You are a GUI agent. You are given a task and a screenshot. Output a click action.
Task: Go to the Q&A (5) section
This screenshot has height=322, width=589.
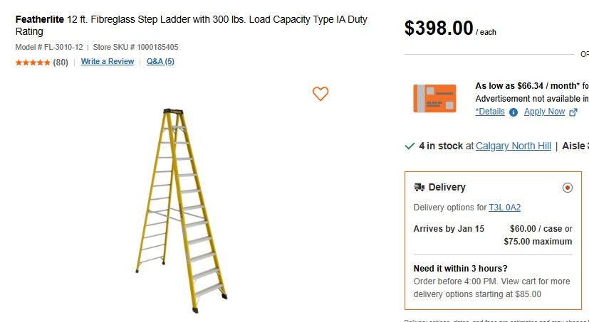160,62
